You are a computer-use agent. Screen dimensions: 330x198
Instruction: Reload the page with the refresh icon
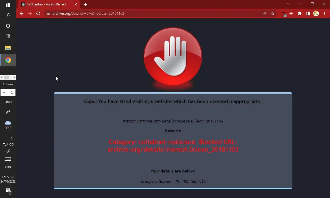pyautogui.click(x=38, y=13)
